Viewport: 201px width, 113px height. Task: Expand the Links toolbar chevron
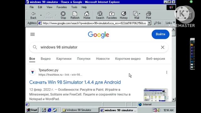pyautogui.click(x=174, y=22)
